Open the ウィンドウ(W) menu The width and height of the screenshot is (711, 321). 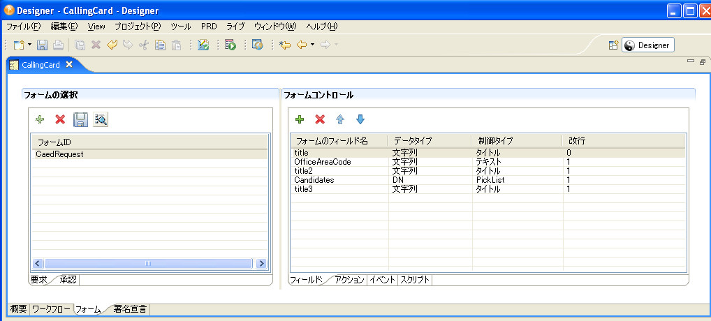(x=275, y=27)
